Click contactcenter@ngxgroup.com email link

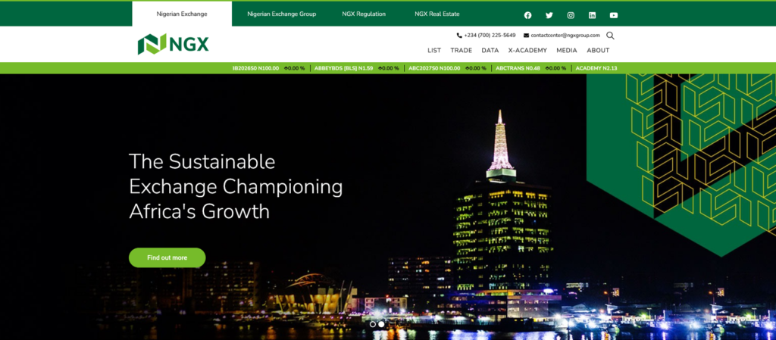(x=565, y=36)
